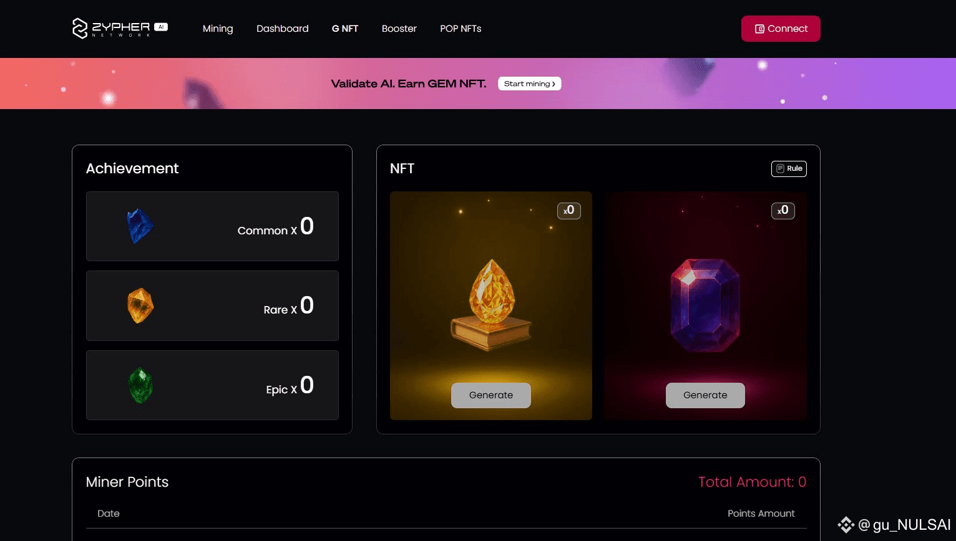Click Start mining in the banner
This screenshot has width=956, height=541.
pos(530,84)
